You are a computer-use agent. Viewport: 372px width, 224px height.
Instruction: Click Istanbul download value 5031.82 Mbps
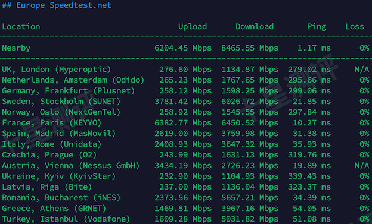coord(250,219)
